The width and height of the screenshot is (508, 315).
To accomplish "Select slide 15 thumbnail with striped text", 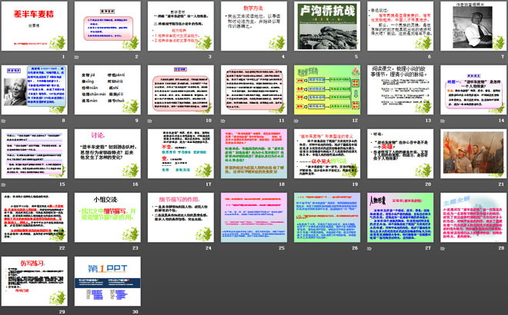I will tap(35, 154).
